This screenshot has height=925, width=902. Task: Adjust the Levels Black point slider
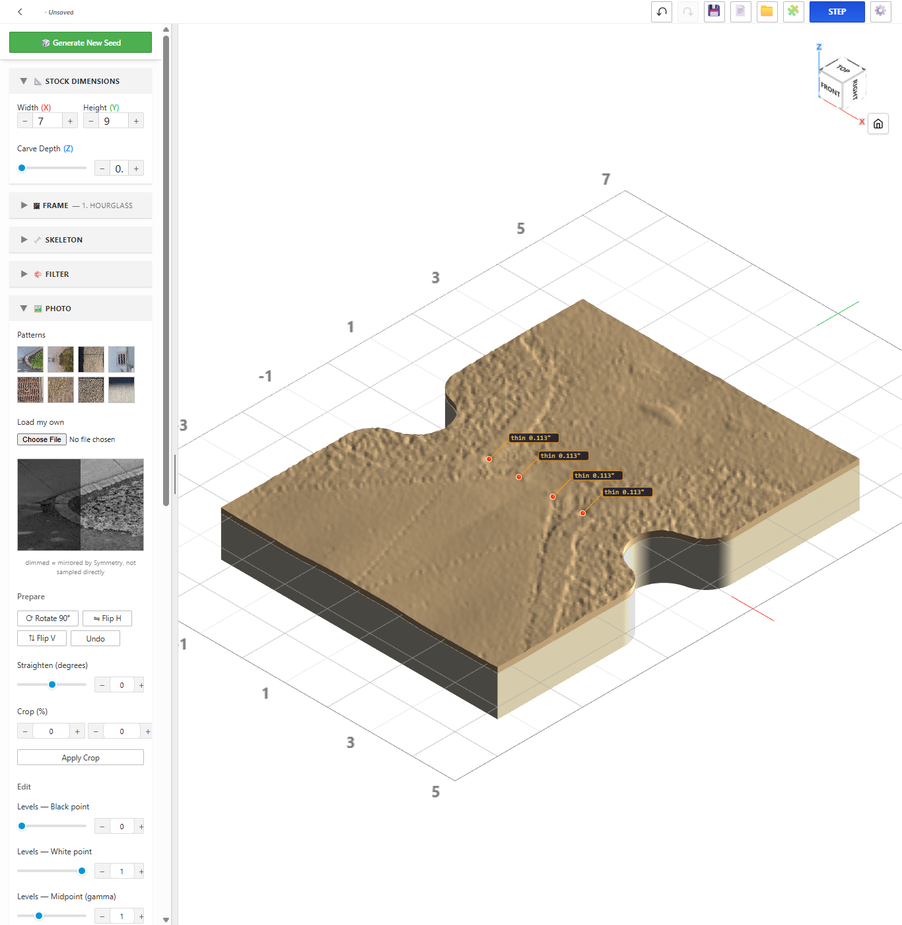pyautogui.click(x=52, y=826)
